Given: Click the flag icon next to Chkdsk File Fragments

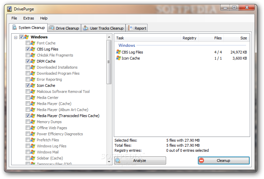Looking at the screenshot, I should [33, 55].
